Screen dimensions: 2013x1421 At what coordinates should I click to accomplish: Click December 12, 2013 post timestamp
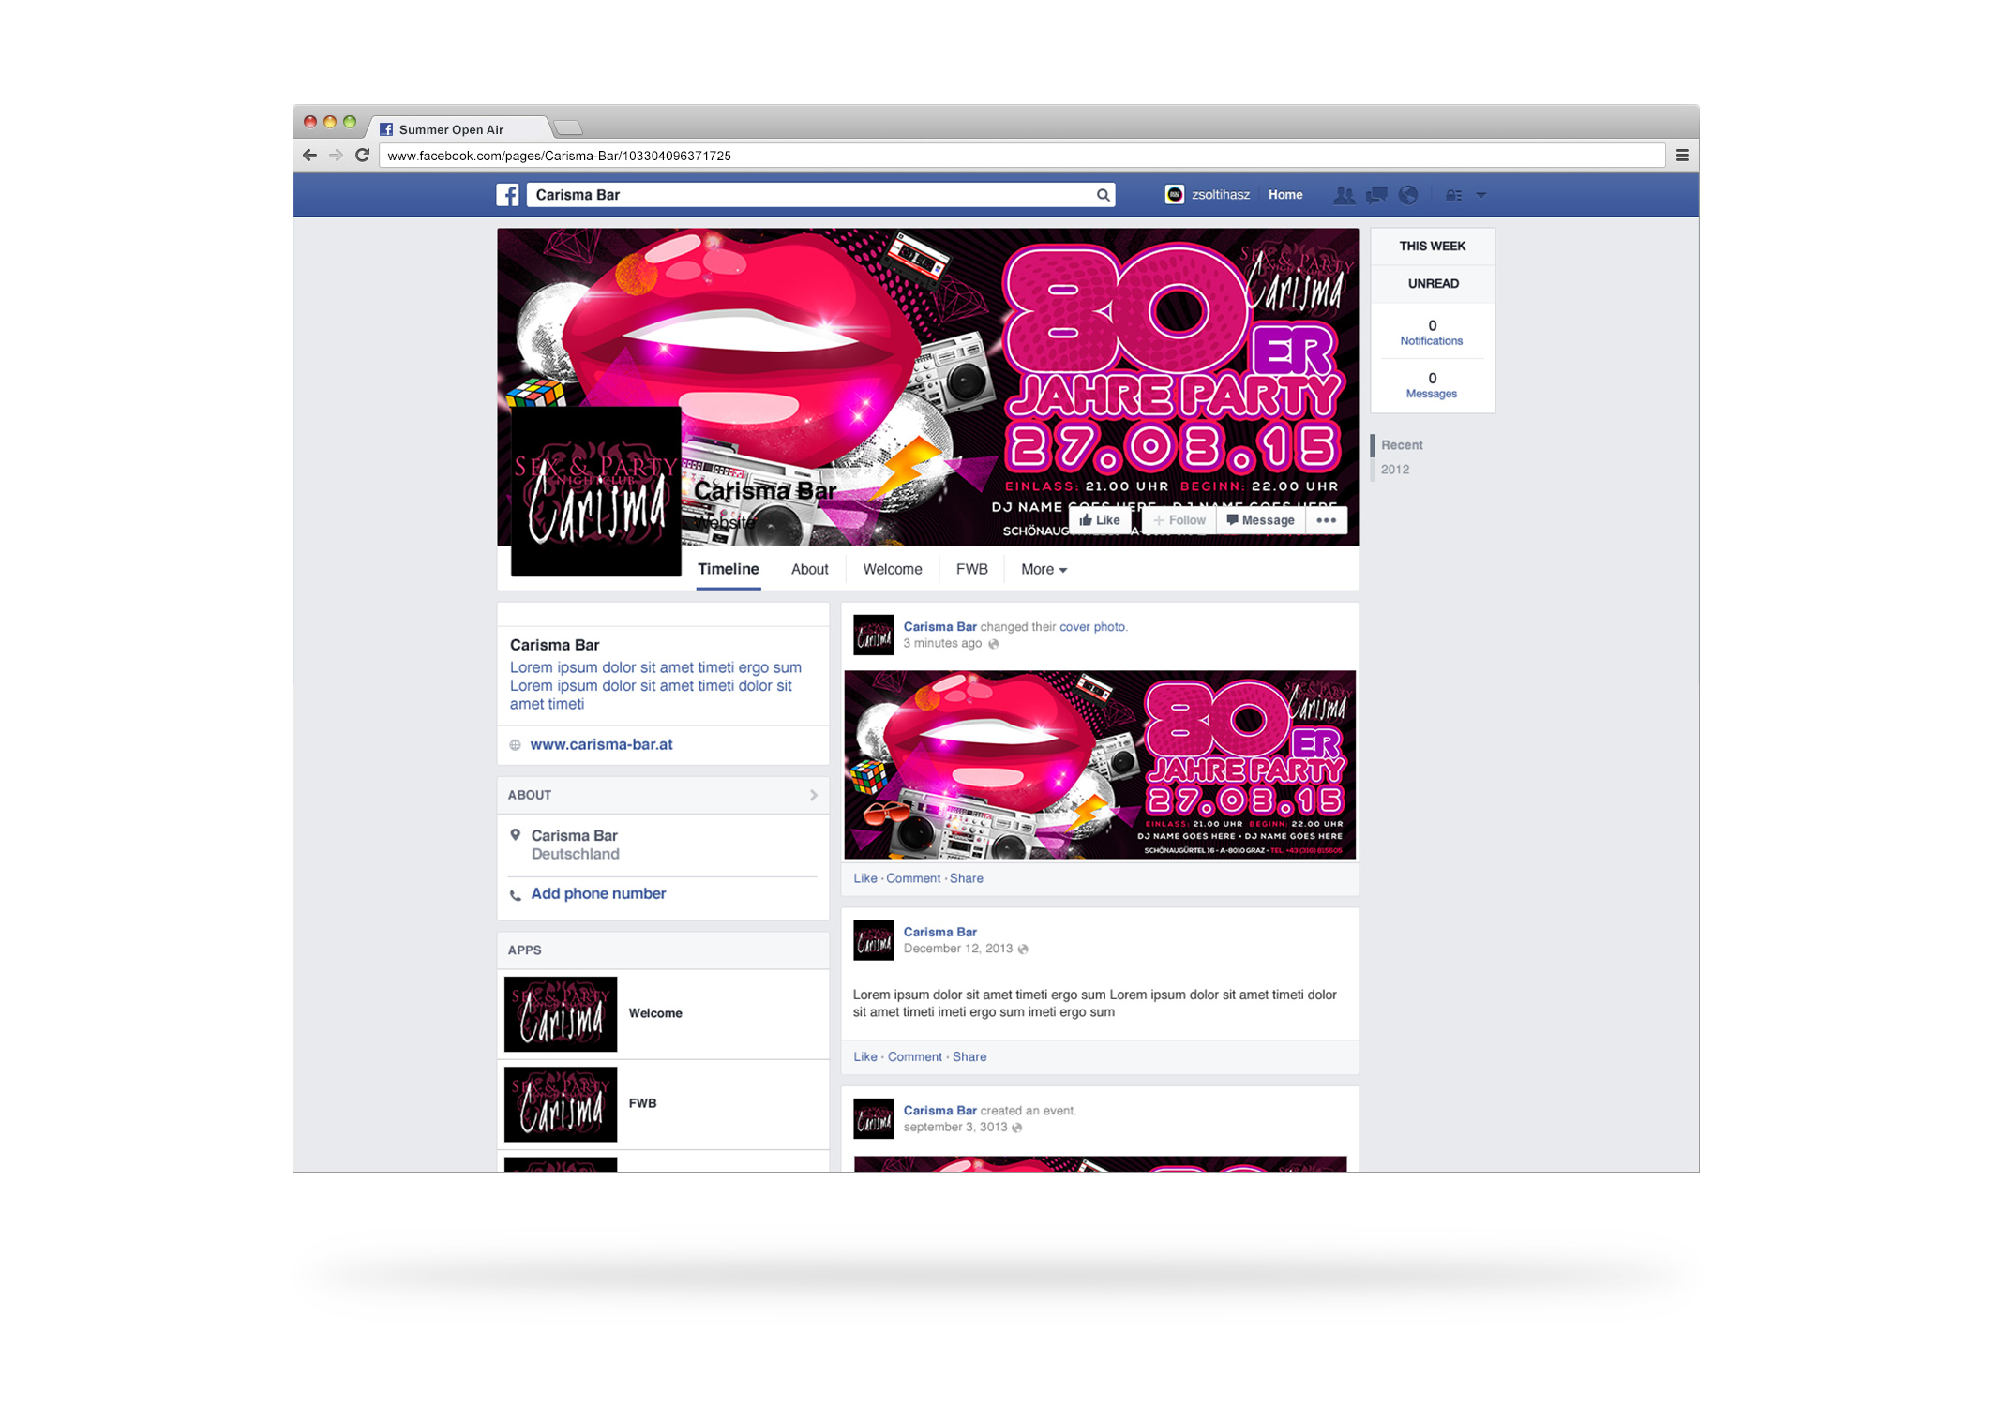[x=957, y=949]
